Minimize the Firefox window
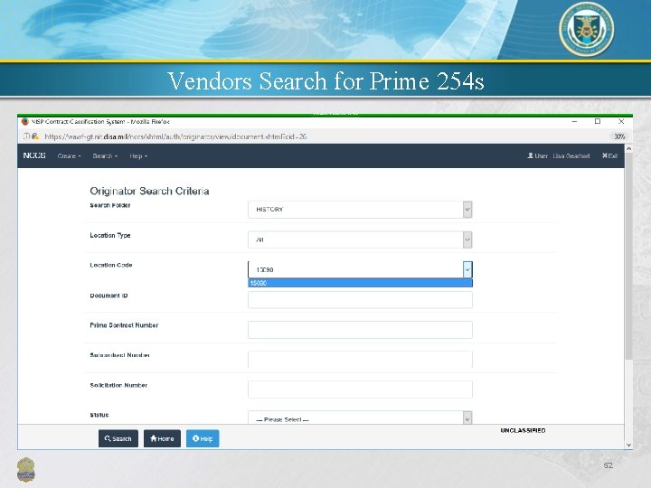 [x=575, y=122]
